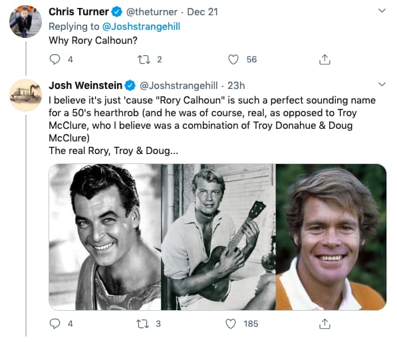397x342 pixels.
Task: Open Chris Turner's profile avatar
Action: (x=25, y=21)
